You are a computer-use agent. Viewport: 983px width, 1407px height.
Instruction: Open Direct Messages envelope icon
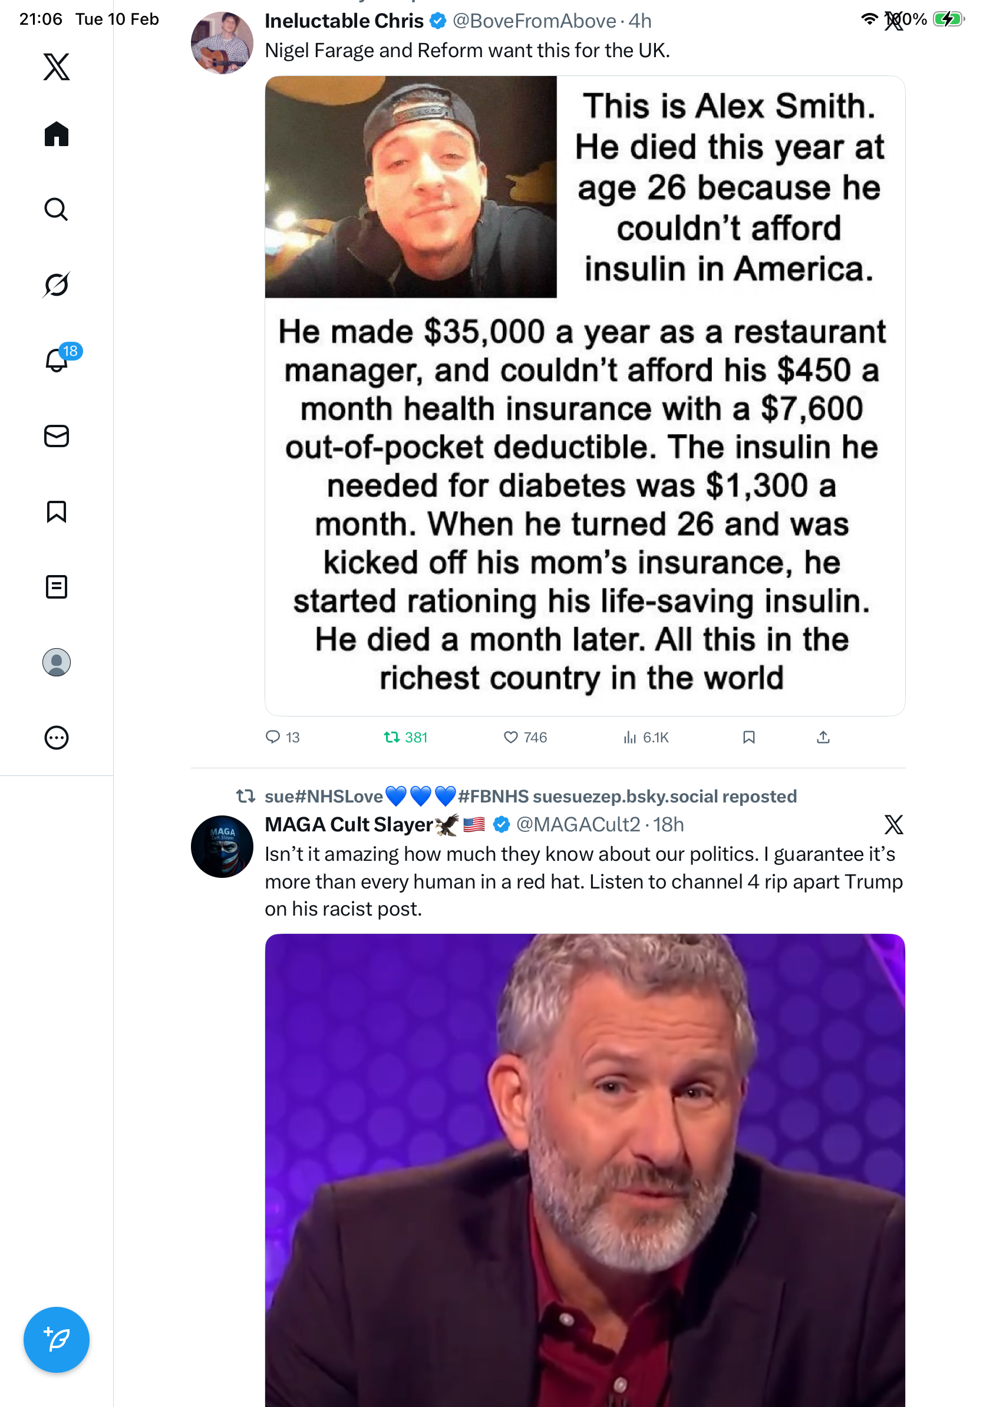[x=57, y=435]
